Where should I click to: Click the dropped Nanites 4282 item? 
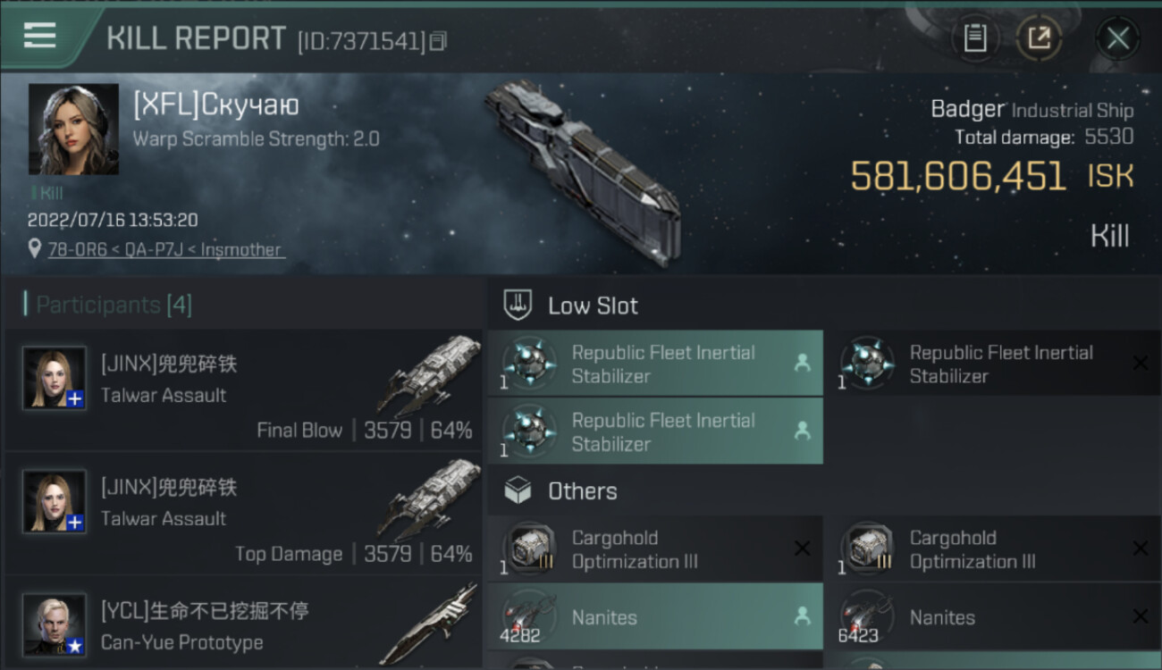click(654, 617)
